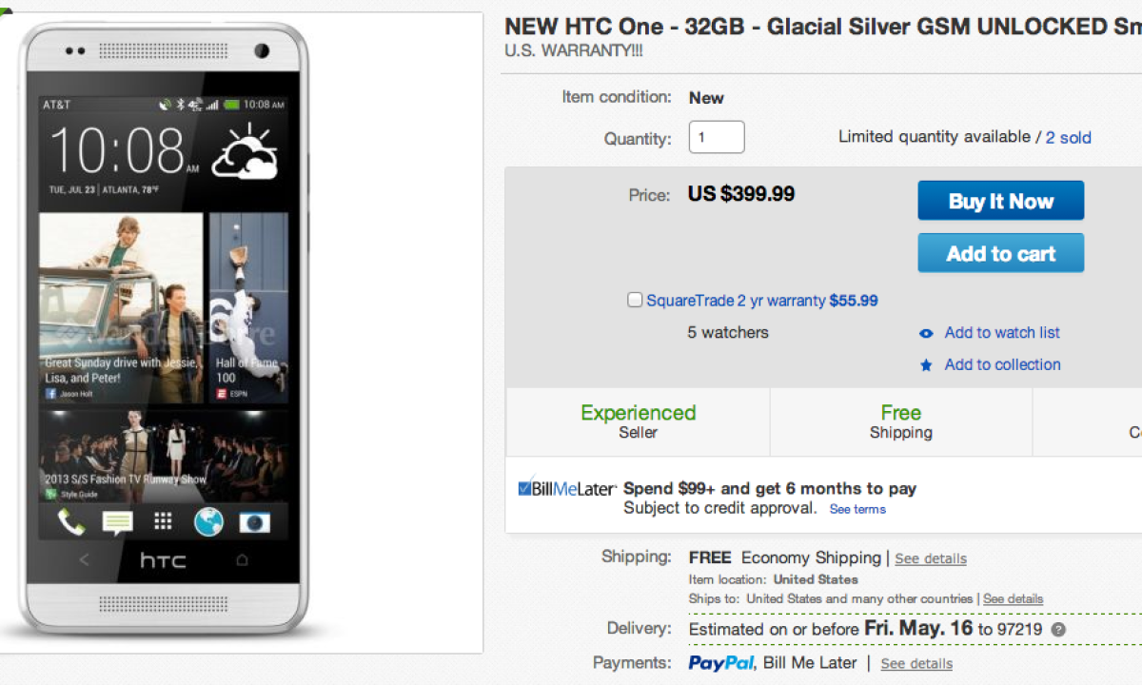This screenshot has height=685, width=1142.
Task: Click the delivery help question mark icon
Action: 1058,630
